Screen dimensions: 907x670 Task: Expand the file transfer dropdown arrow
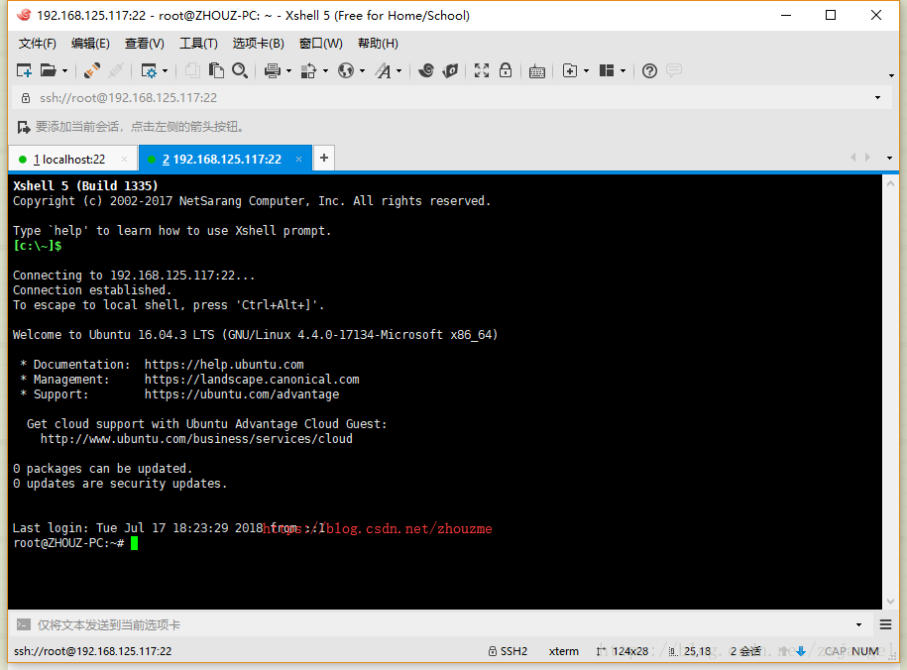pyautogui.click(x=326, y=71)
